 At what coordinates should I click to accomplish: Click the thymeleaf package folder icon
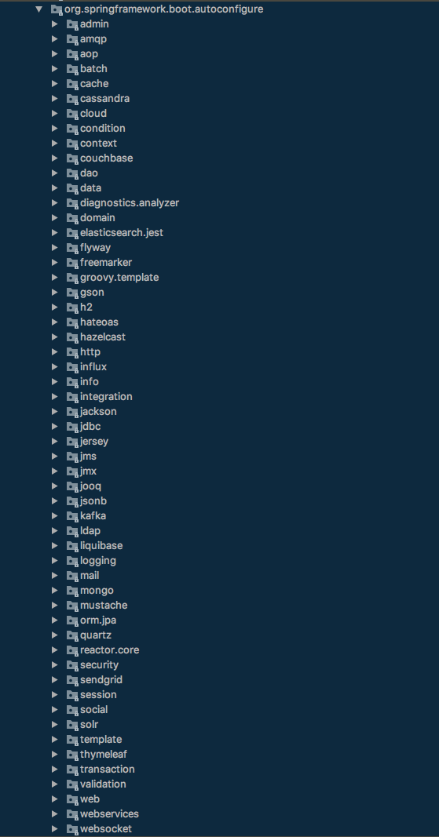[72, 755]
